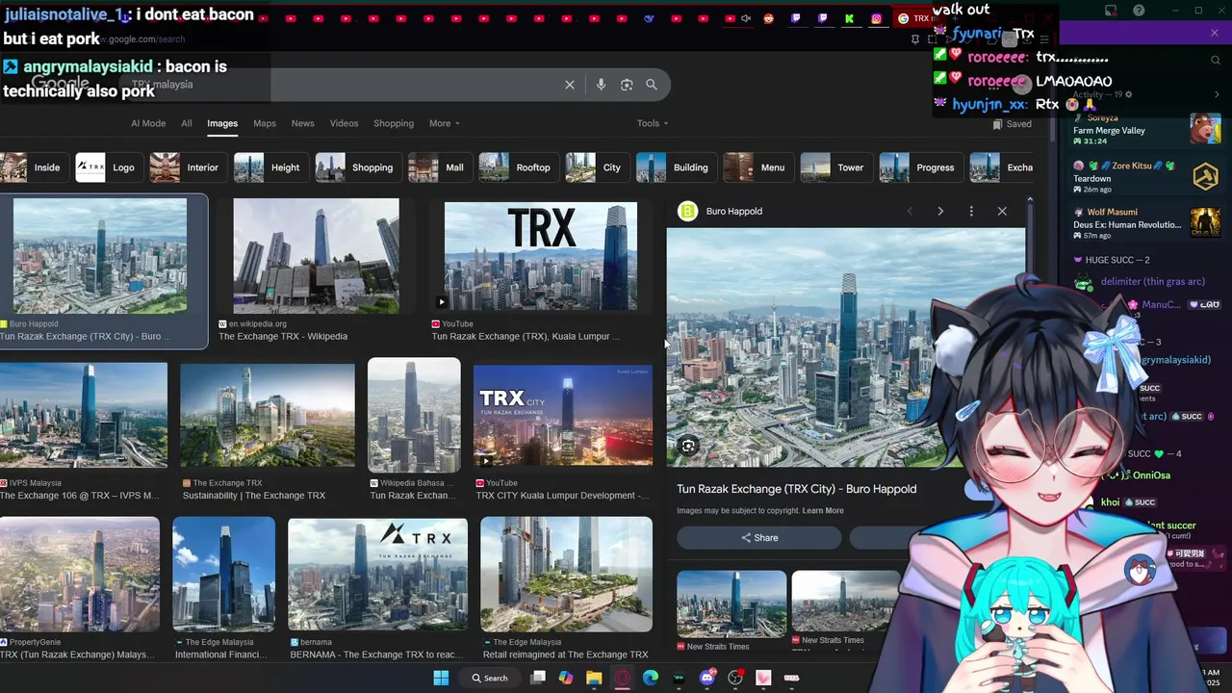
Task: Open Microsoft Edge from taskbar
Action: click(x=651, y=678)
